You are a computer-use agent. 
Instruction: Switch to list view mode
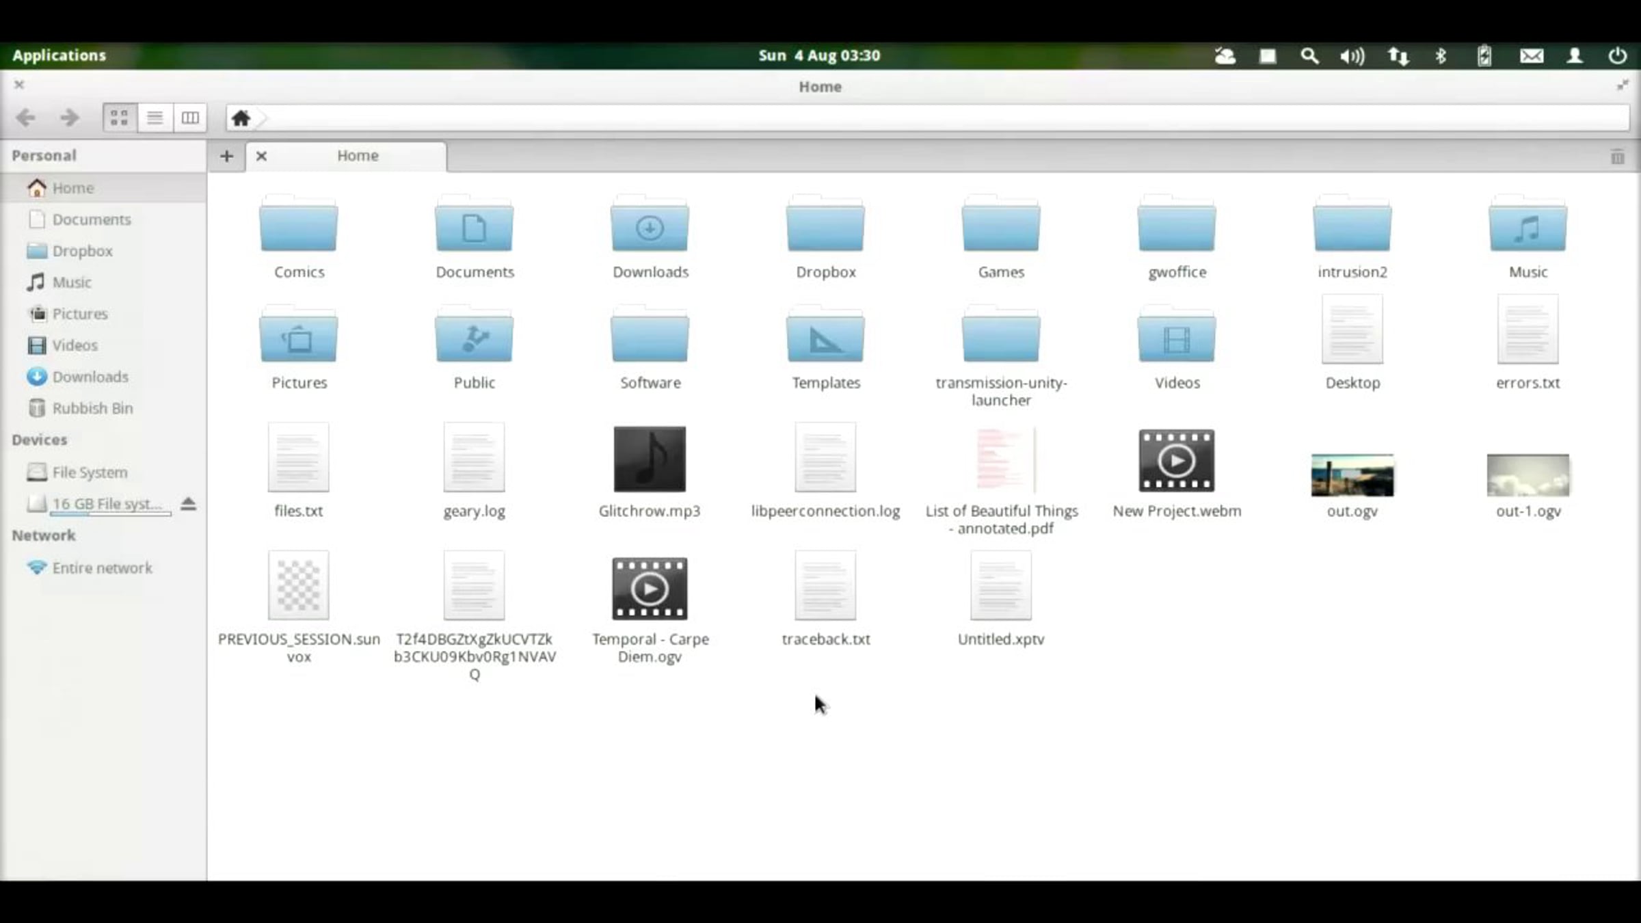[x=155, y=118]
